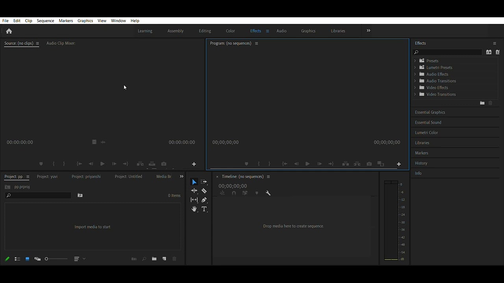Switch to Editing workspace tab
The width and height of the screenshot is (504, 283).
[205, 31]
